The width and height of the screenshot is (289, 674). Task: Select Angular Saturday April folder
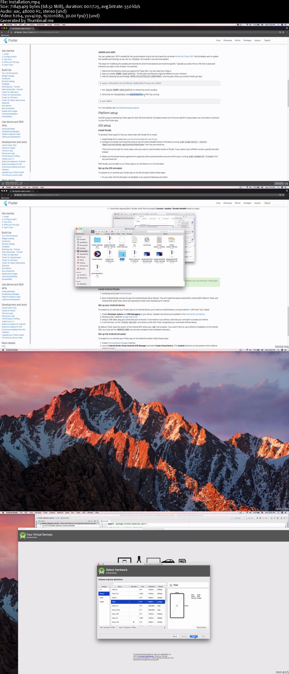(x=97, y=243)
